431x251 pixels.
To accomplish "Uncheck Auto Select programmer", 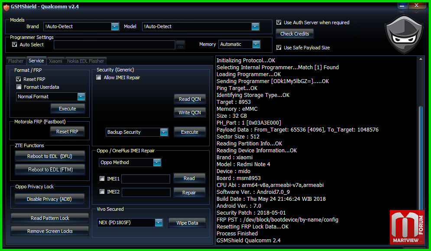I will click(x=15, y=45).
